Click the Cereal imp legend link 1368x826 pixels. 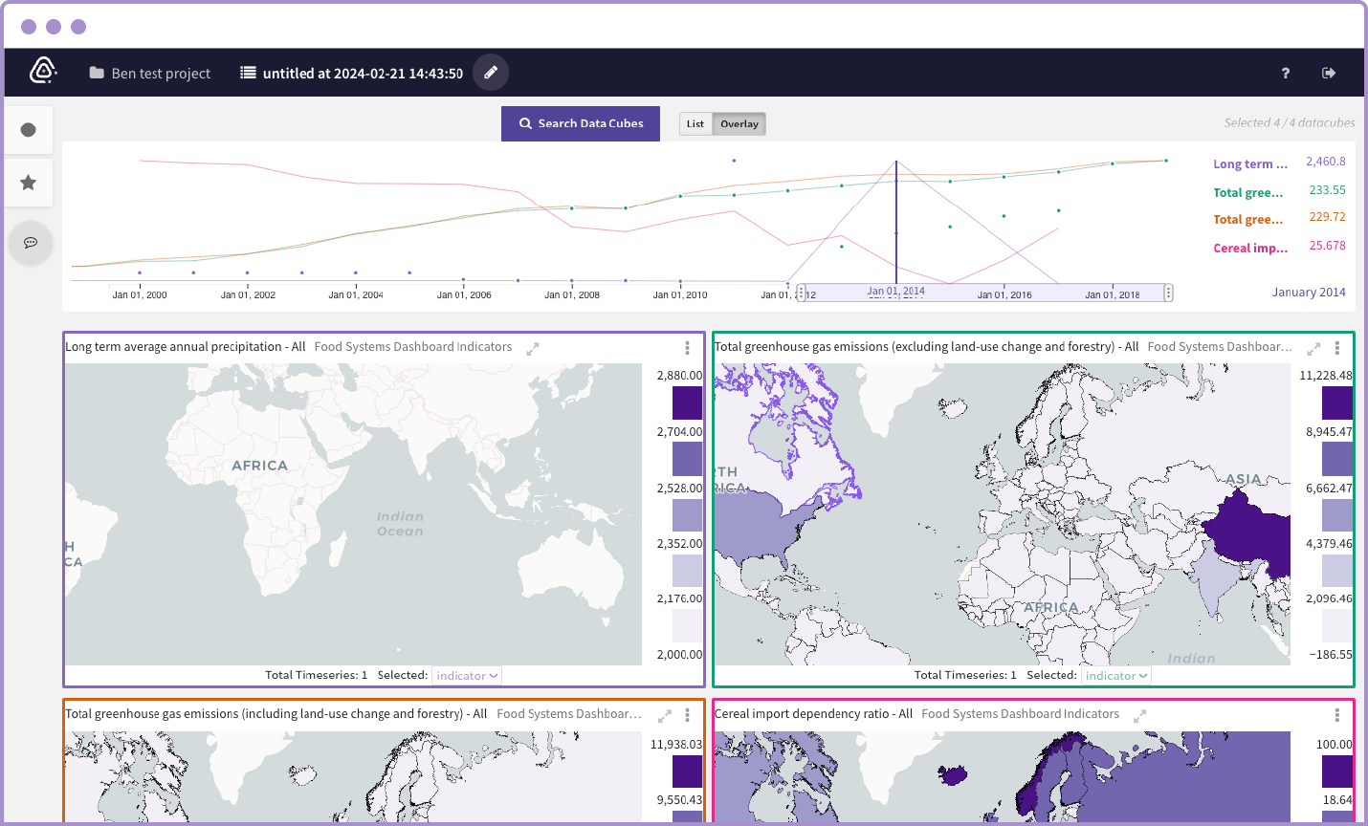point(1250,248)
